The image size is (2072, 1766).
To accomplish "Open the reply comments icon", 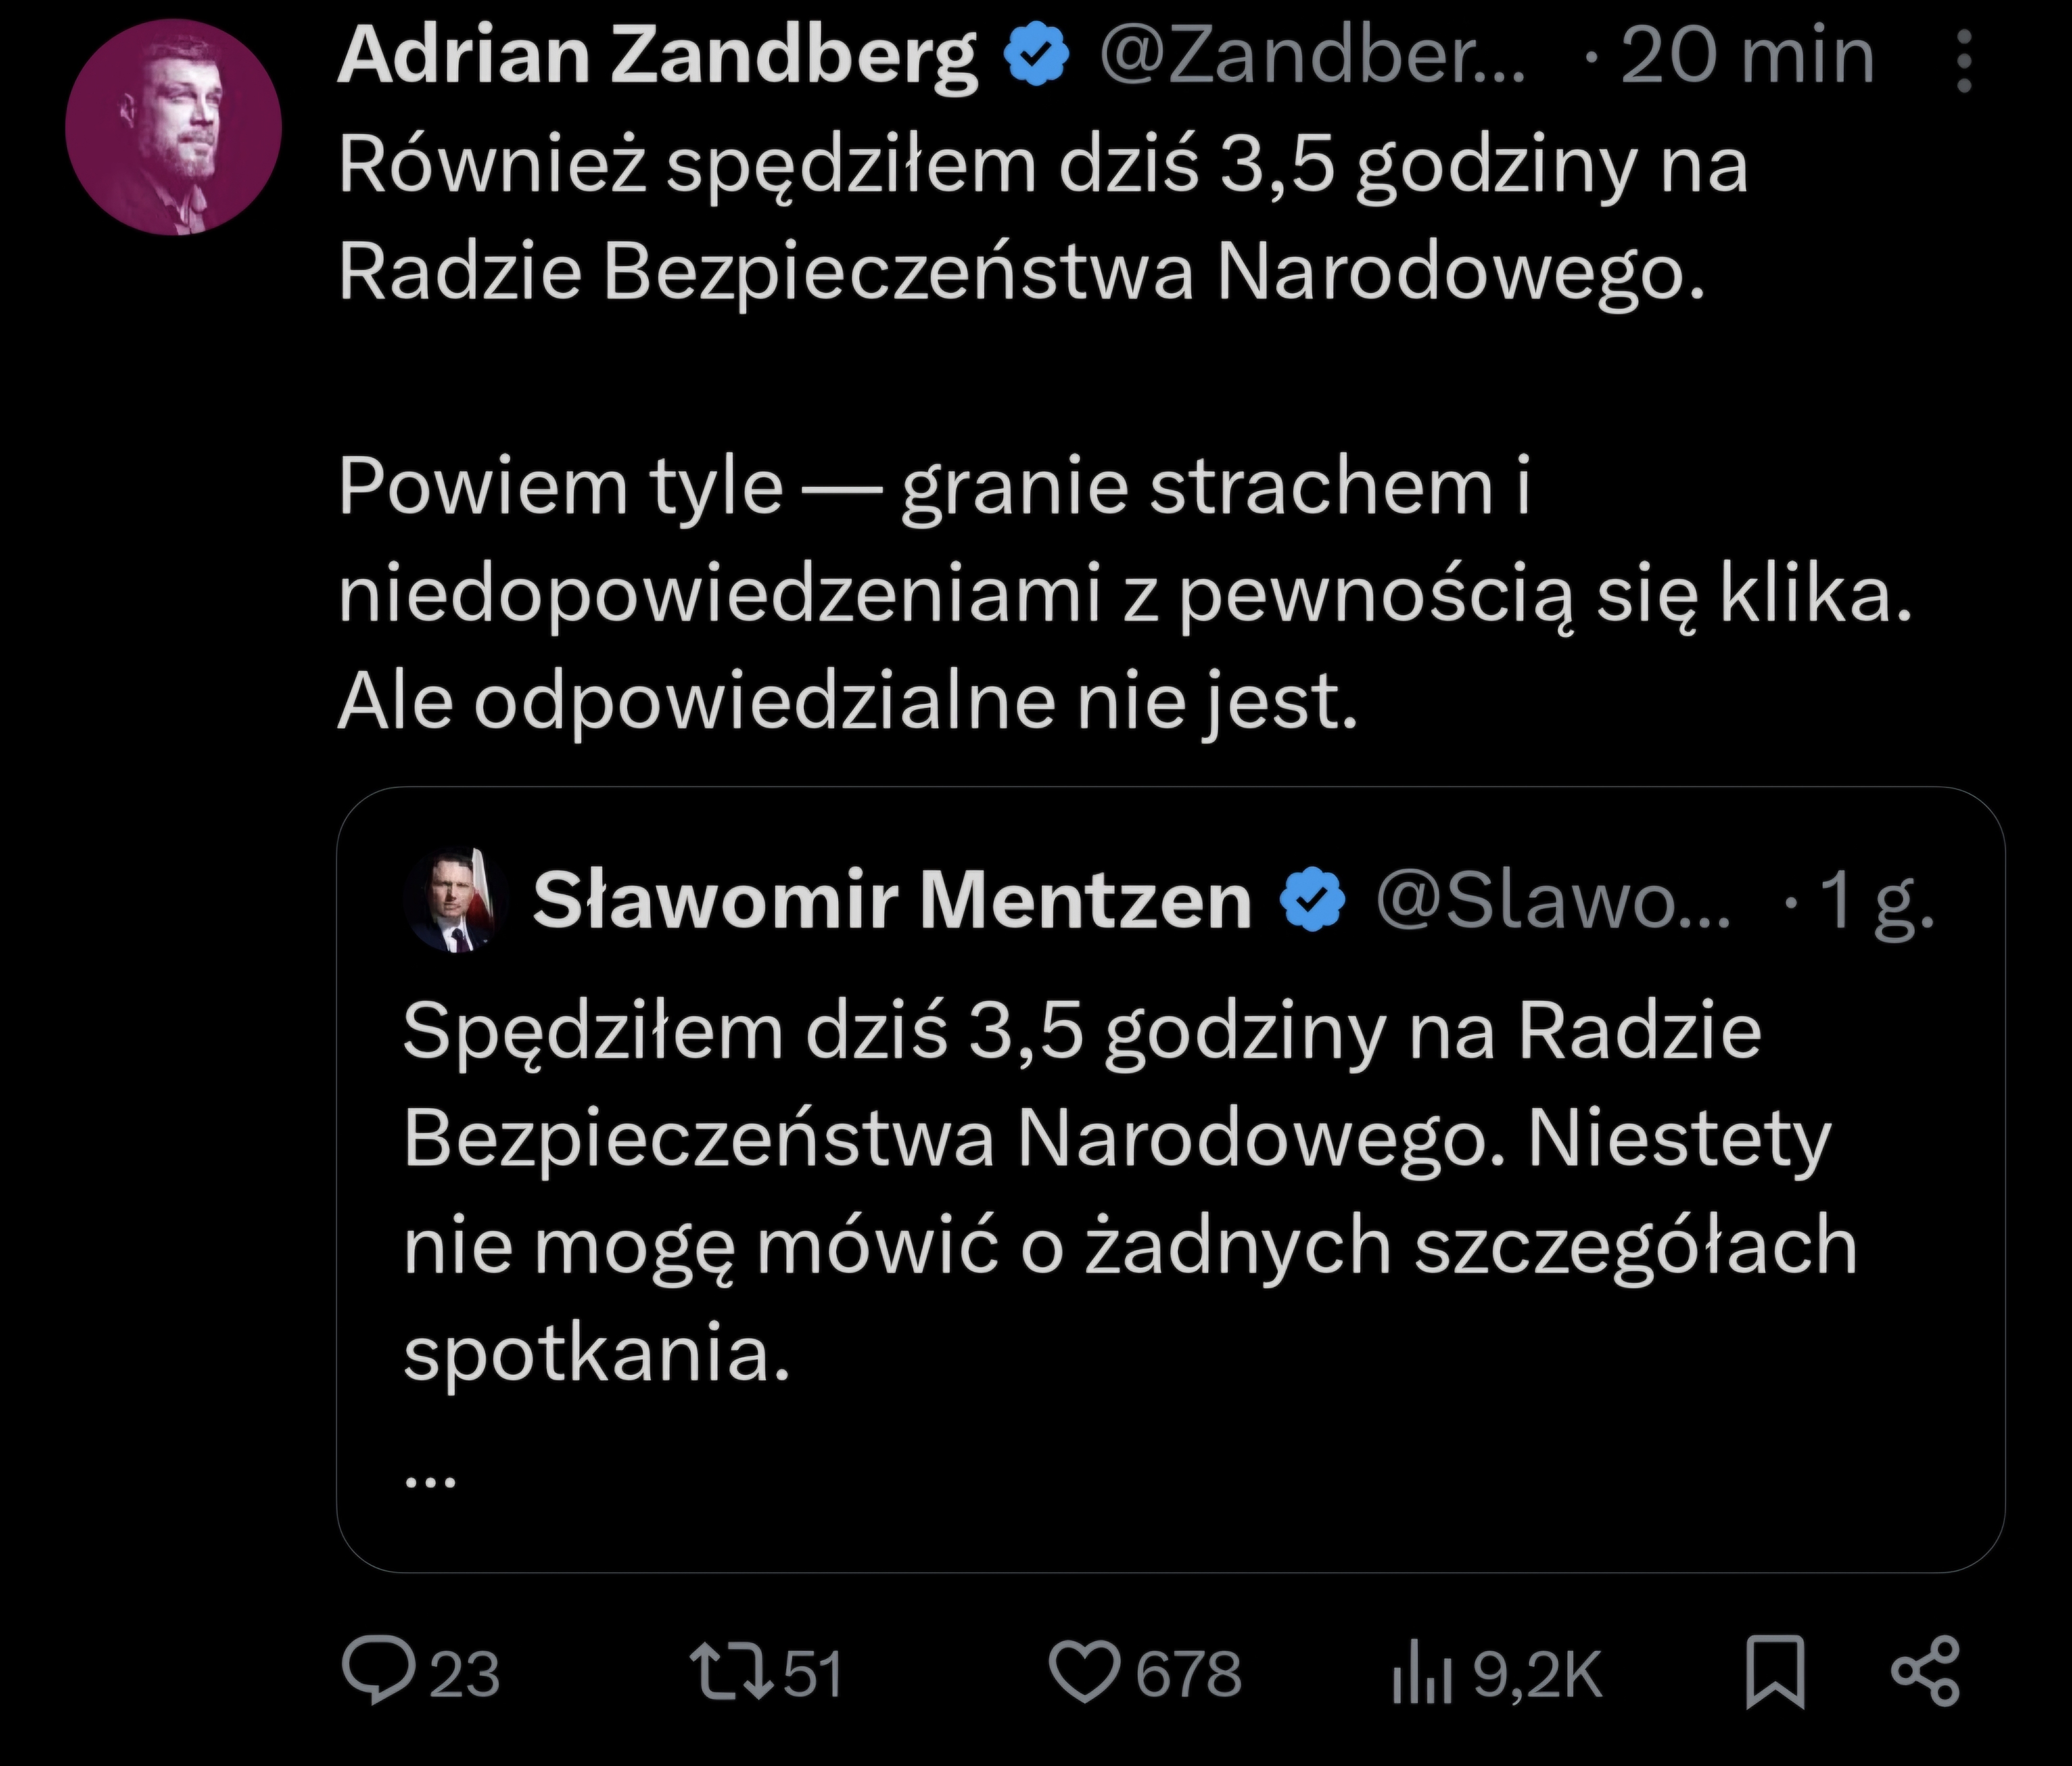I will click(378, 1672).
